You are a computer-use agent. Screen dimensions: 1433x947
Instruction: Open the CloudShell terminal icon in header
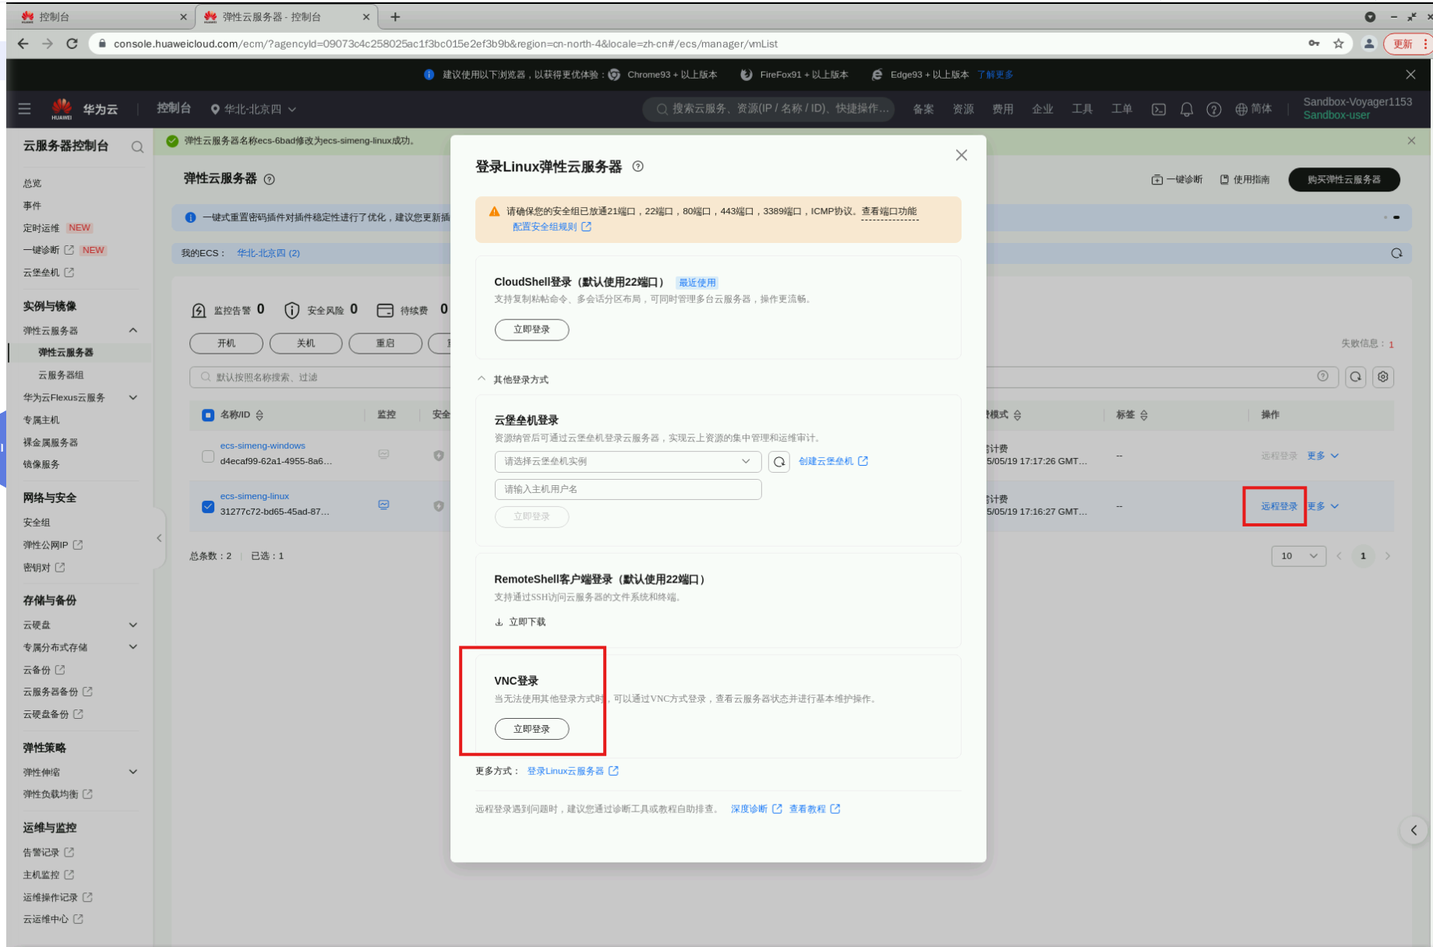pos(1159,109)
